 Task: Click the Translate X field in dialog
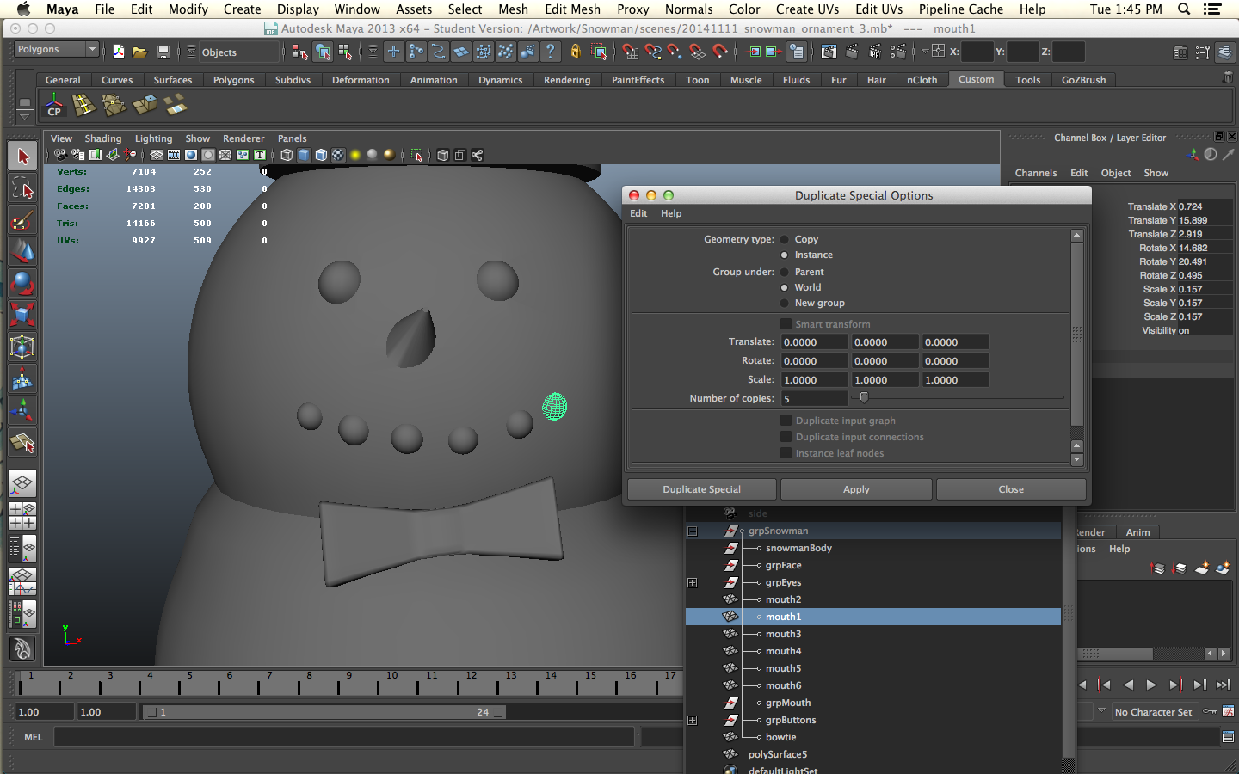tap(814, 341)
